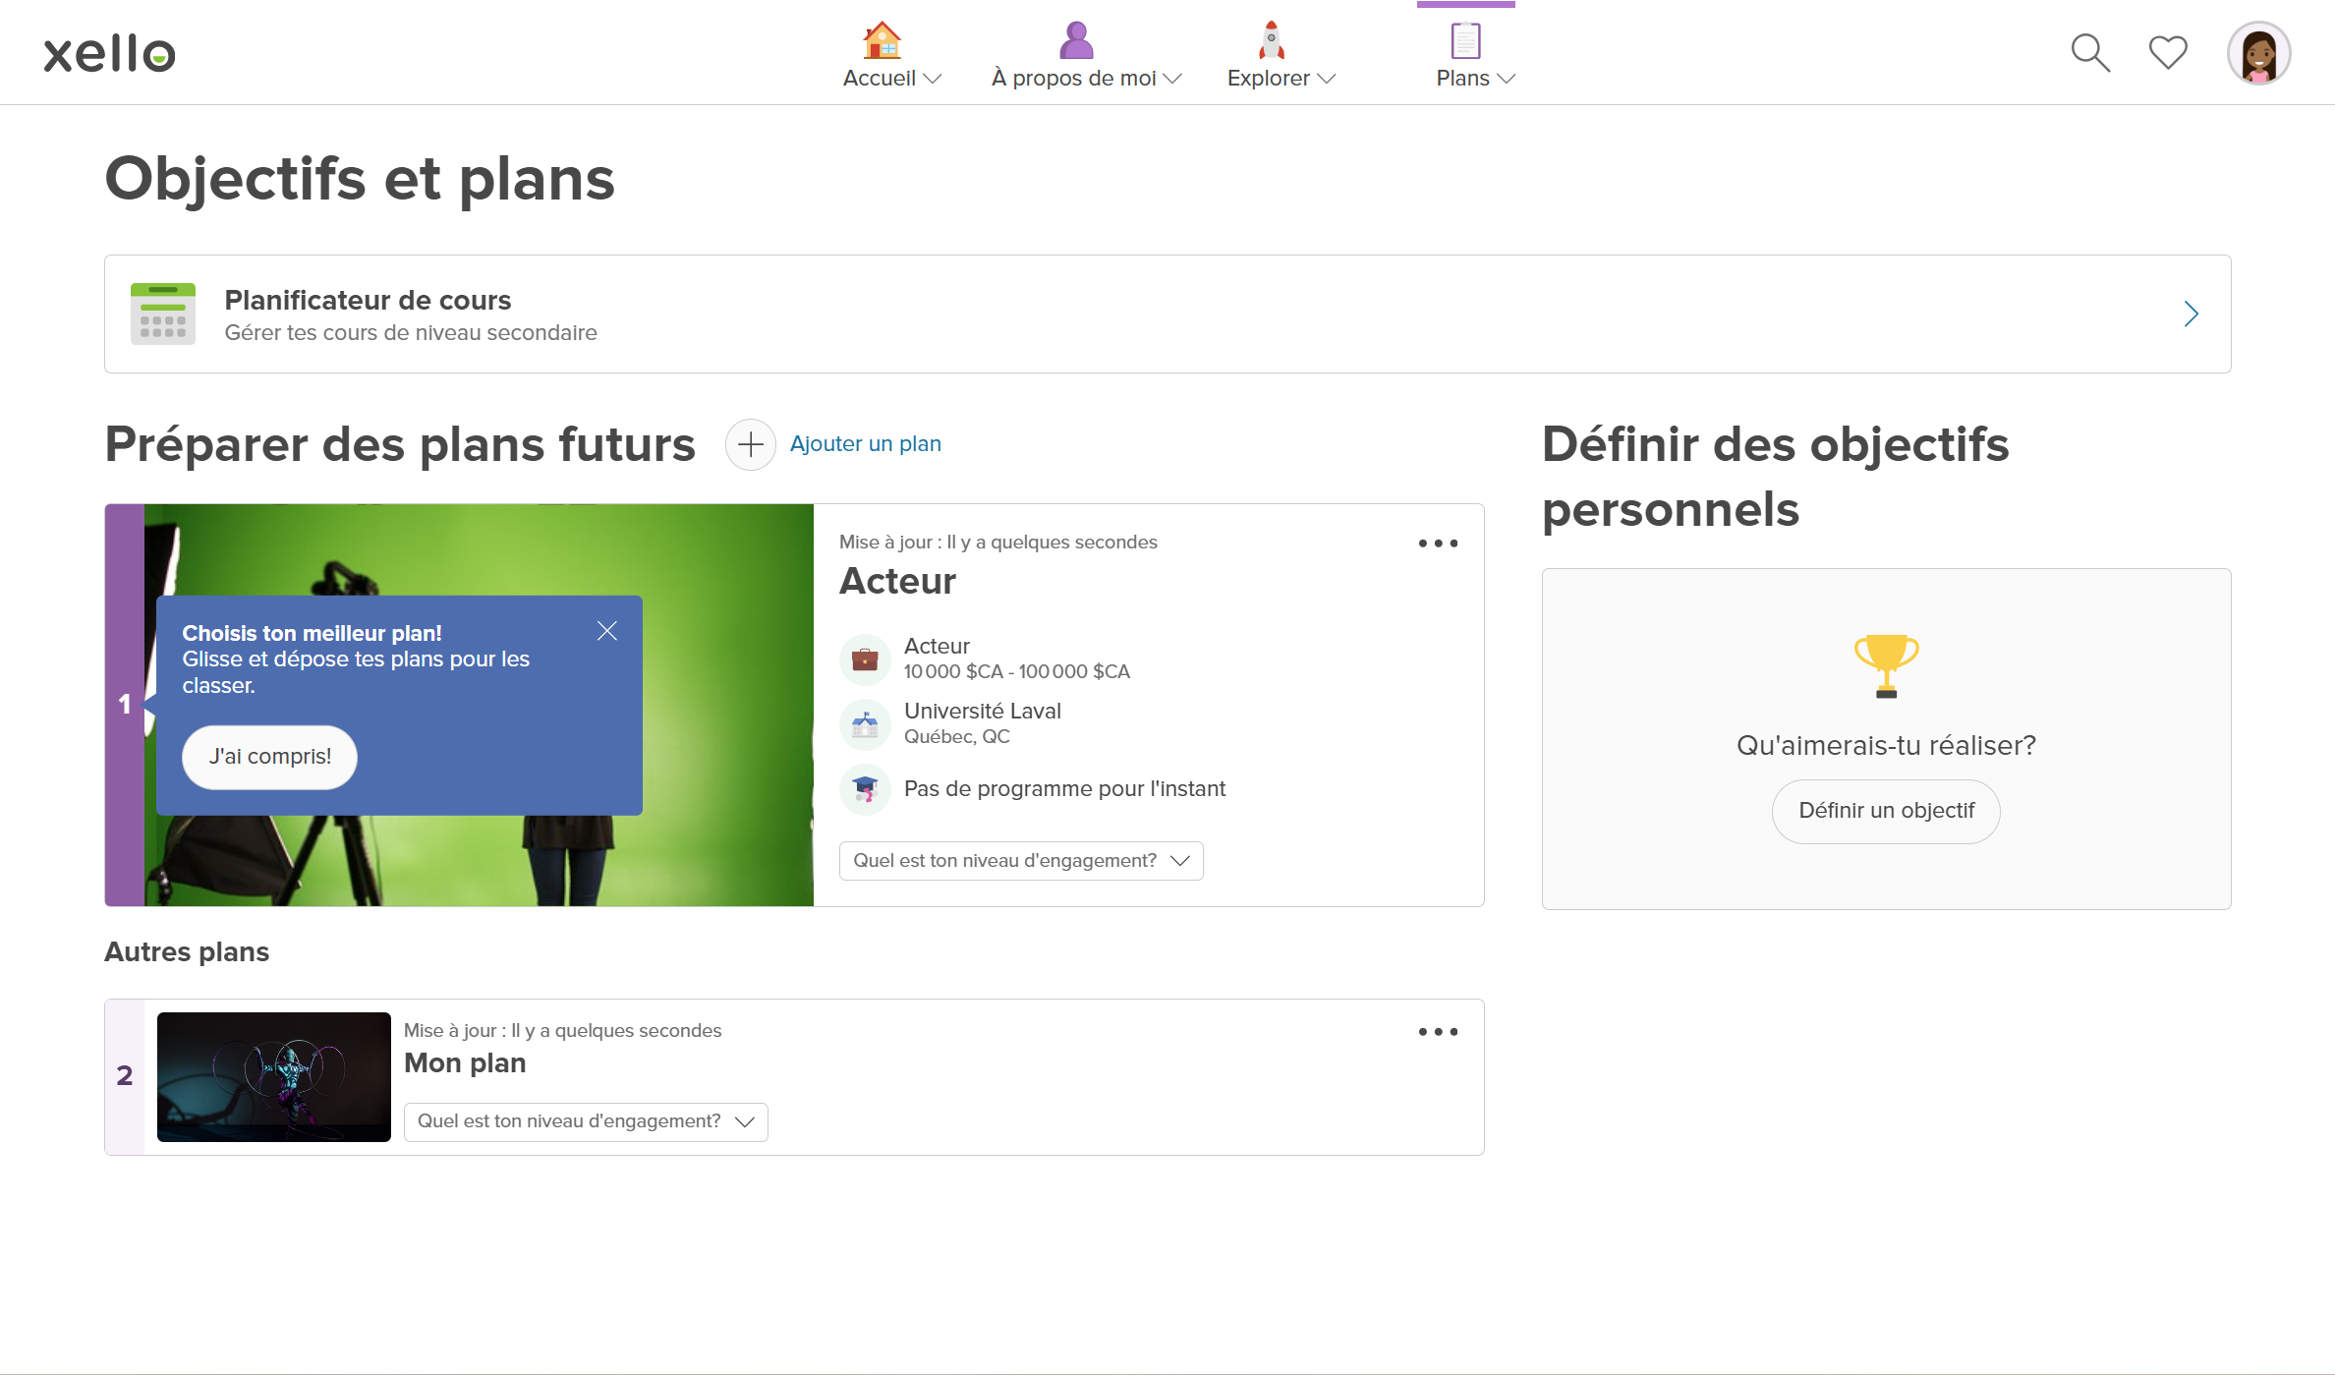Expand the three-dot menu on Acteur plan
This screenshot has width=2335, height=1375.
(1438, 543)
